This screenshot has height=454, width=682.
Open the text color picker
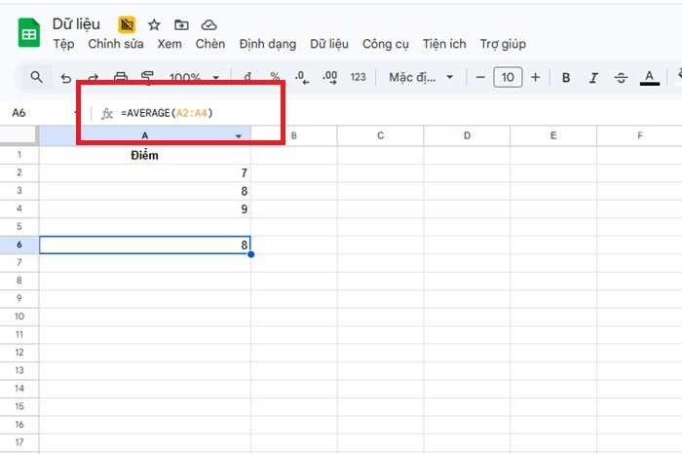click(x=650, y=77)
